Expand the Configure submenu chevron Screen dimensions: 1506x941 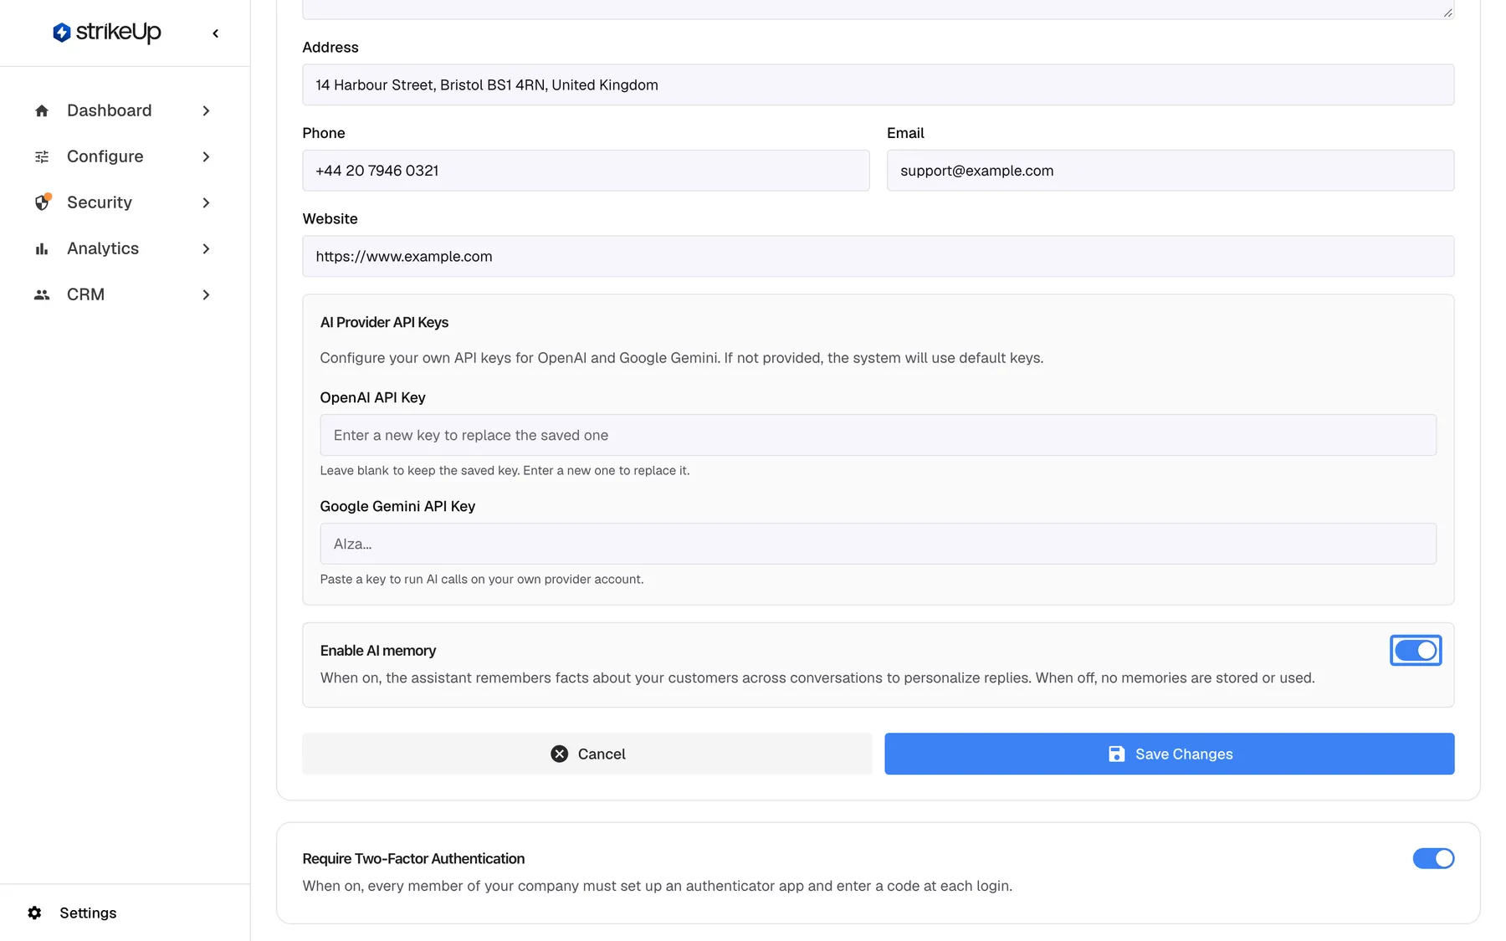coord(206,156)
